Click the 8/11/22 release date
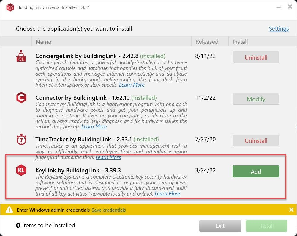This screenshot has width=297, height=236. [x=205, y=56]
